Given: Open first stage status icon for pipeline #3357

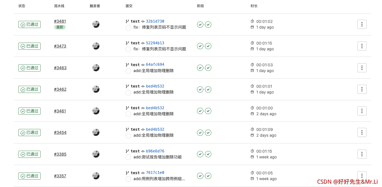Looking at the screenshot, I should coord(200,176).
